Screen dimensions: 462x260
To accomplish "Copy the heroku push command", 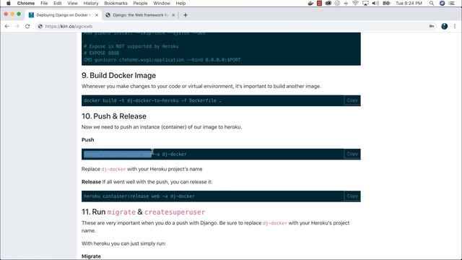I will [x=352, y=154].
